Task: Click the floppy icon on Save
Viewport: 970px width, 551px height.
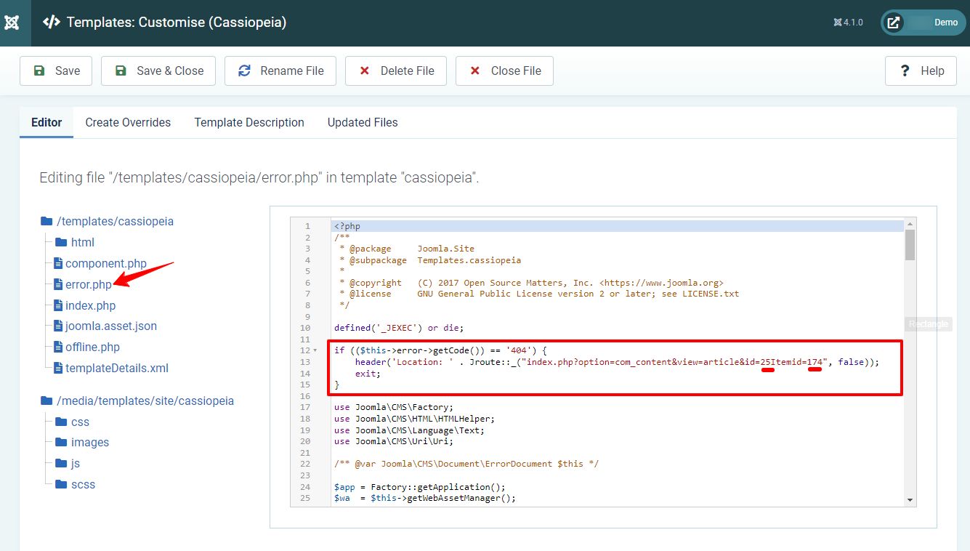Action: click(x=38, y=71)
